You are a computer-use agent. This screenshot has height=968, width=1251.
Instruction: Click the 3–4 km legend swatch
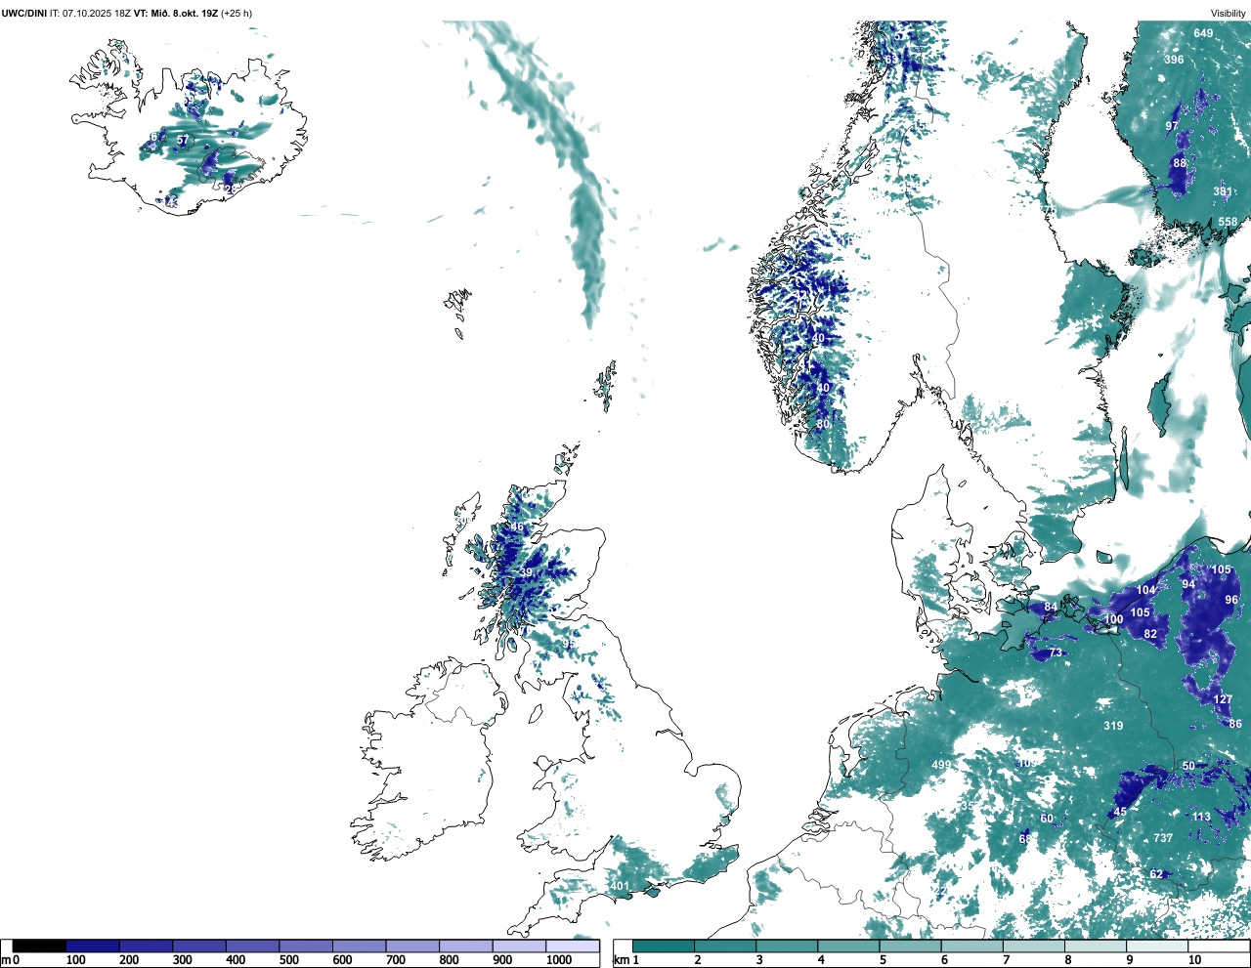point(787,946)
